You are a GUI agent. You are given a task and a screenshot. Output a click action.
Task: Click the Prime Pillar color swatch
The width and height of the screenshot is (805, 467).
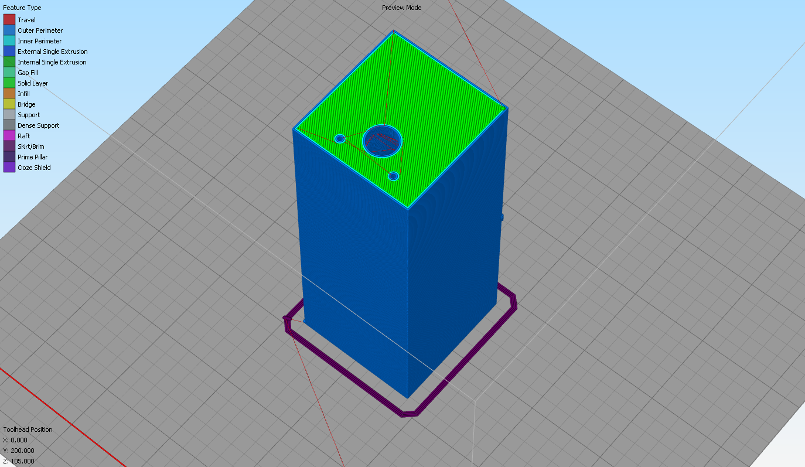pyautogui.click(x=9, y=156)
